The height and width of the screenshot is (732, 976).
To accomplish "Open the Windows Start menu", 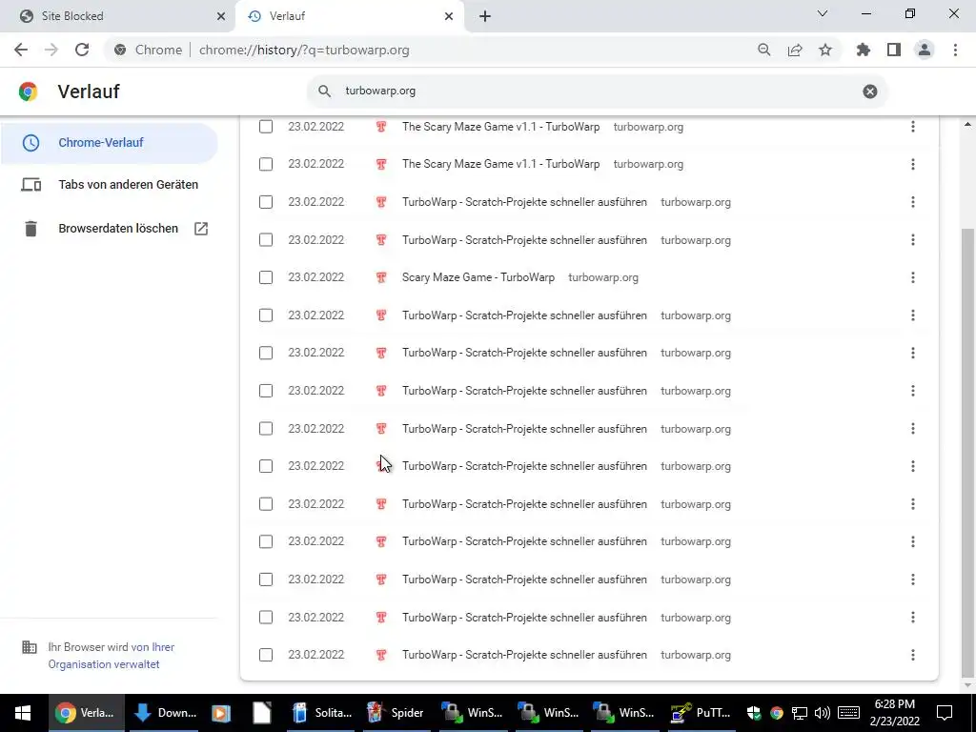I will [23, 713].
